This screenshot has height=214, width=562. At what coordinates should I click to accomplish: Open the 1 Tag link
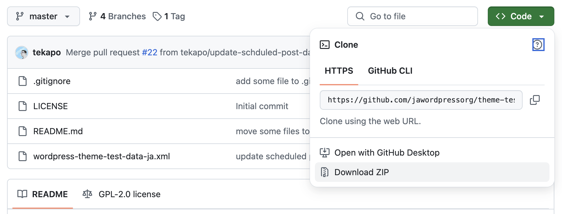tap(169, 17)
